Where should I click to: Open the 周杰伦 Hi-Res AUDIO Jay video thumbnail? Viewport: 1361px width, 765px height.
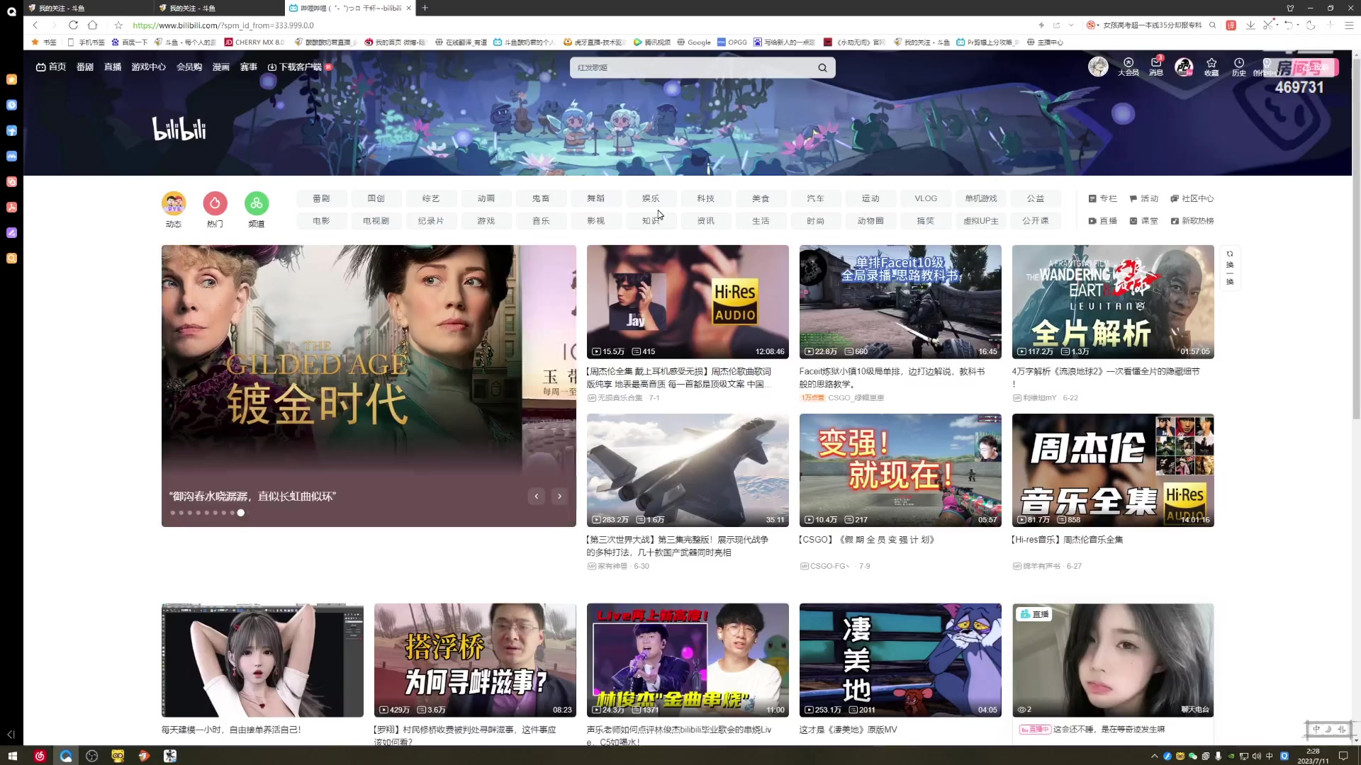click(x=688, y=302)
